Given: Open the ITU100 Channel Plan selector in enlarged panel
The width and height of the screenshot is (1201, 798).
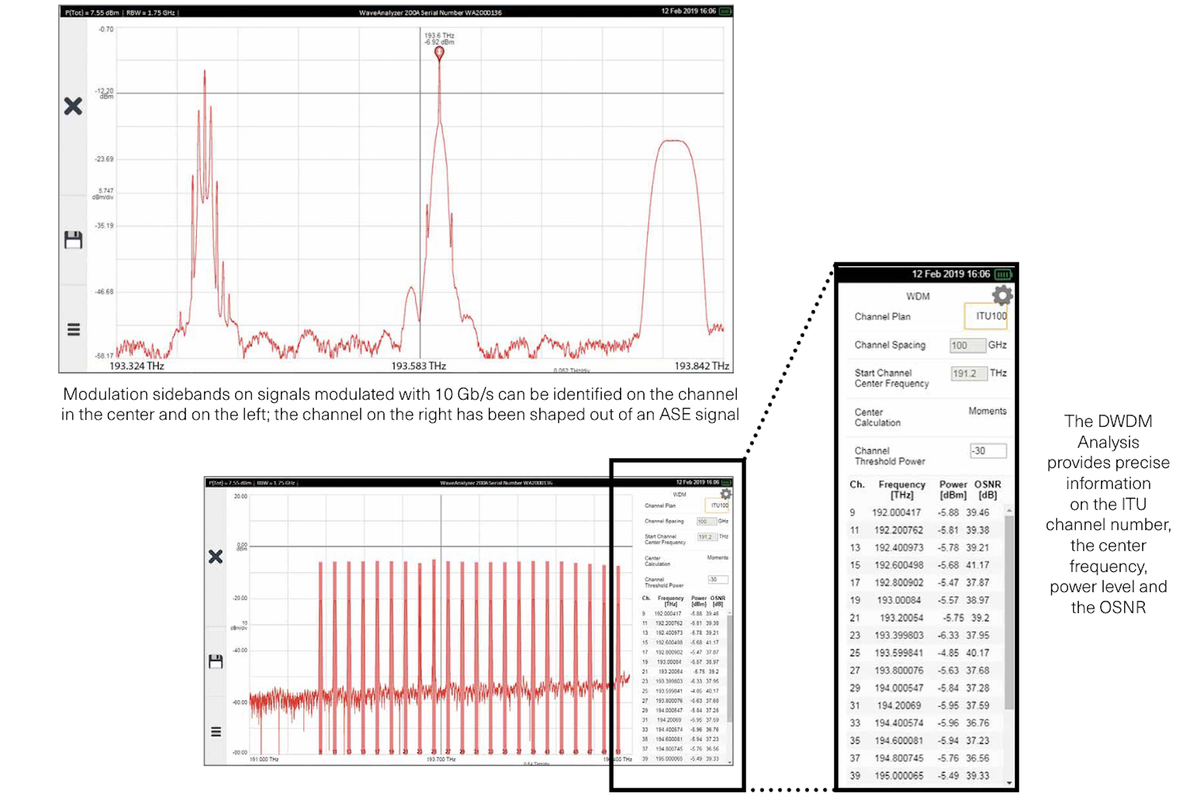Looking at the screenshot, I should tap(987, 316).
